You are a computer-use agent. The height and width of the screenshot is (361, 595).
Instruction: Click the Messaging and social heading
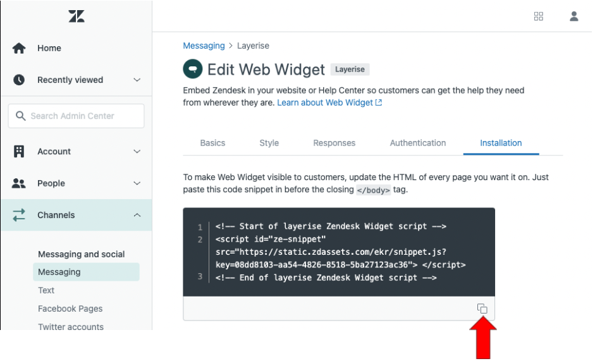(x=81, y=254)
